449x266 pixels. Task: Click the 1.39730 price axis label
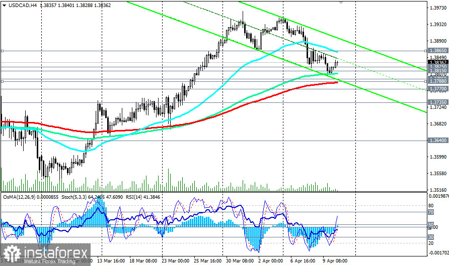click(438, 8)
